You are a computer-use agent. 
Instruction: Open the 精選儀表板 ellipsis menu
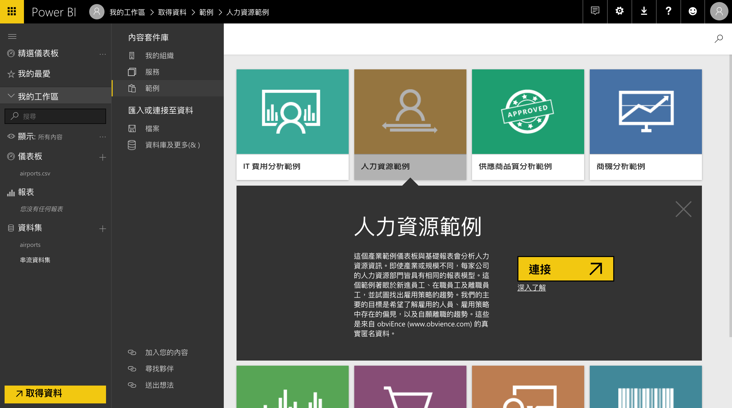(x=102, y=54)
